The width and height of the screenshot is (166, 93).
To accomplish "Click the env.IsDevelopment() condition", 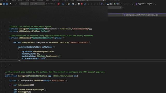I will click(x=23, y=85).
